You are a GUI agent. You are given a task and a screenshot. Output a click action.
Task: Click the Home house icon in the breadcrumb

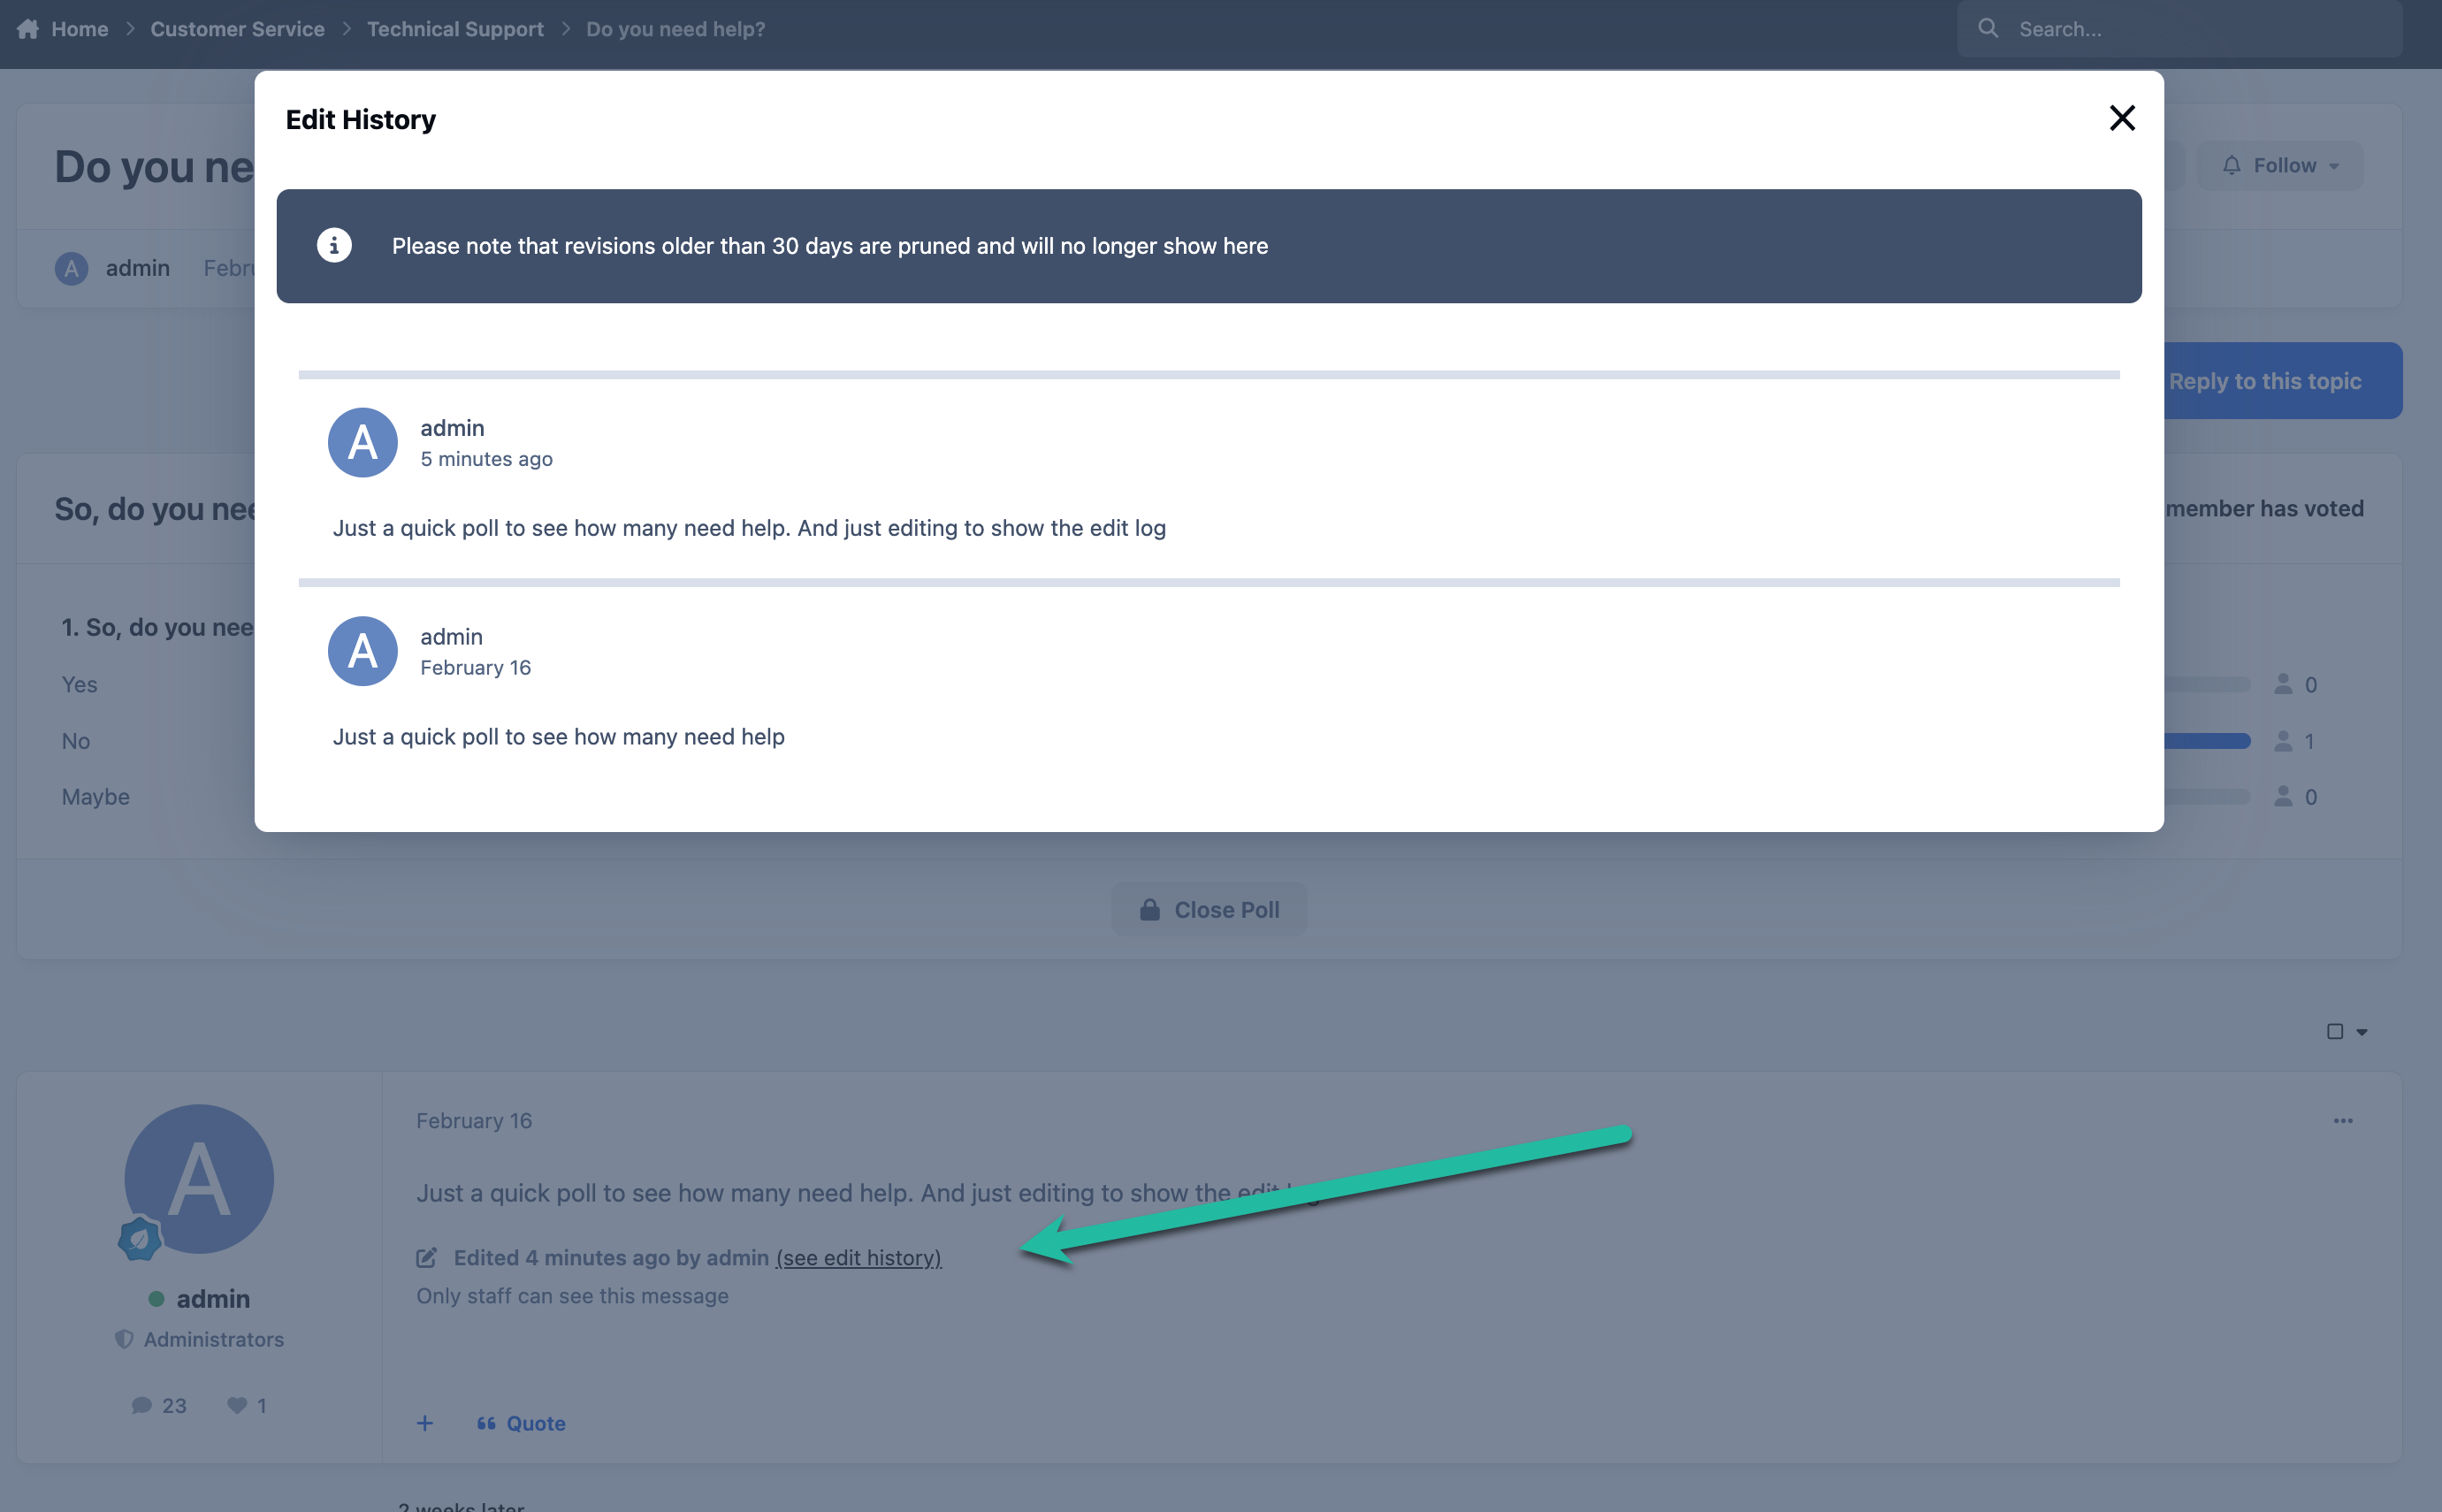pyautogui.click(x=28, y=29)
